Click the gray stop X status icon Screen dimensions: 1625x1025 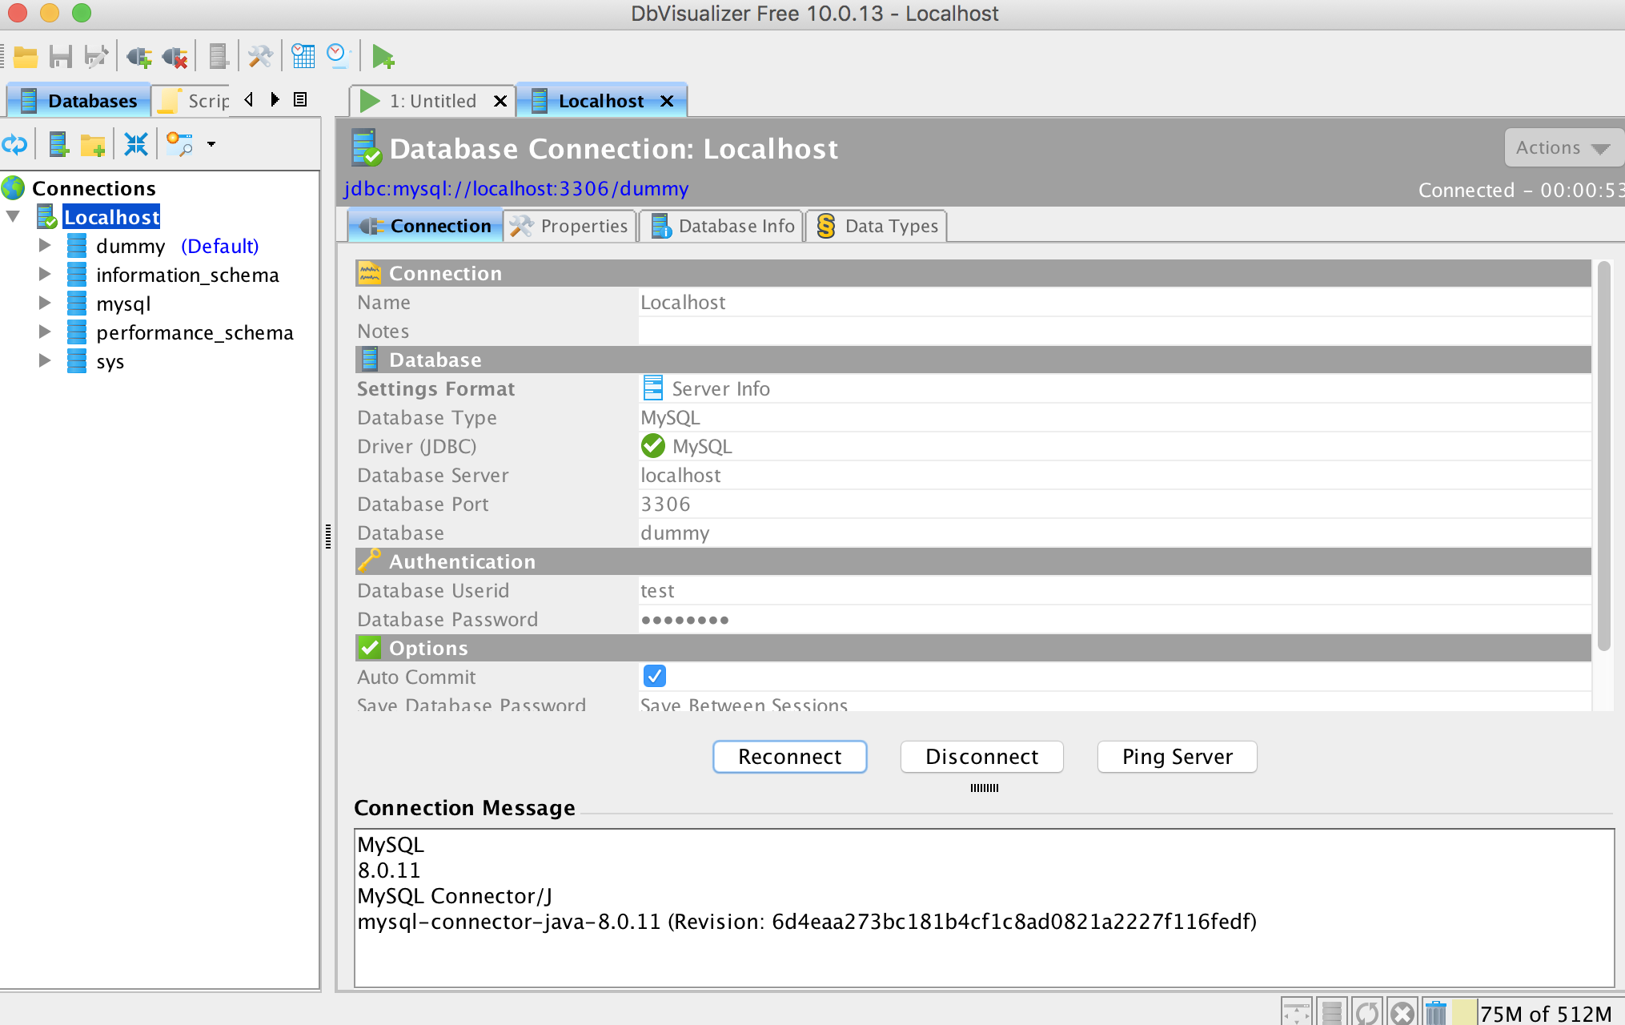(1402, 1012)
